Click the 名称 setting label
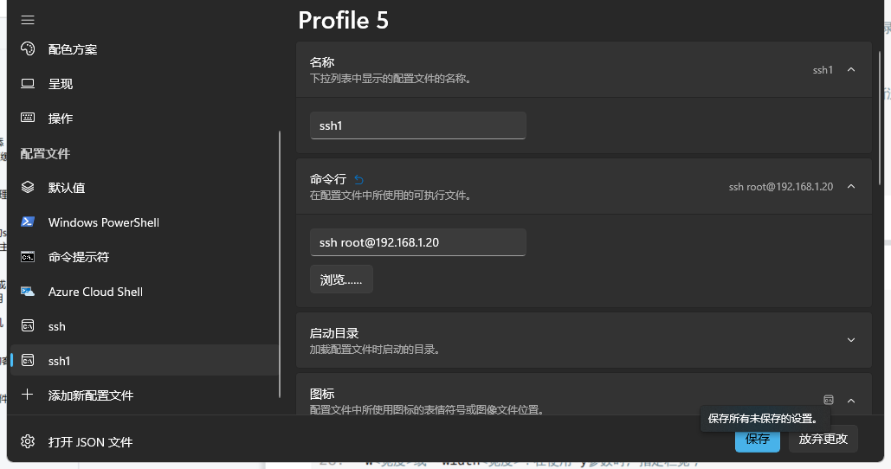891x469 pixels. pos(321,62)
